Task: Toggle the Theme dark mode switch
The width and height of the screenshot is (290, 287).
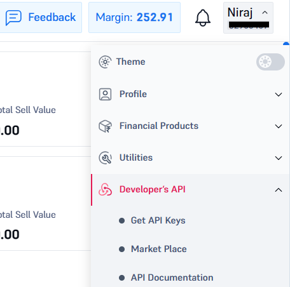Action: click(270, 62)
